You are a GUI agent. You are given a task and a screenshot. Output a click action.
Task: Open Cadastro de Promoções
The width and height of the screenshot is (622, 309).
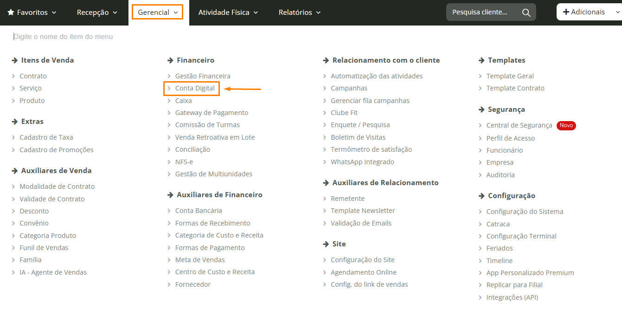[x=57, y=150]
